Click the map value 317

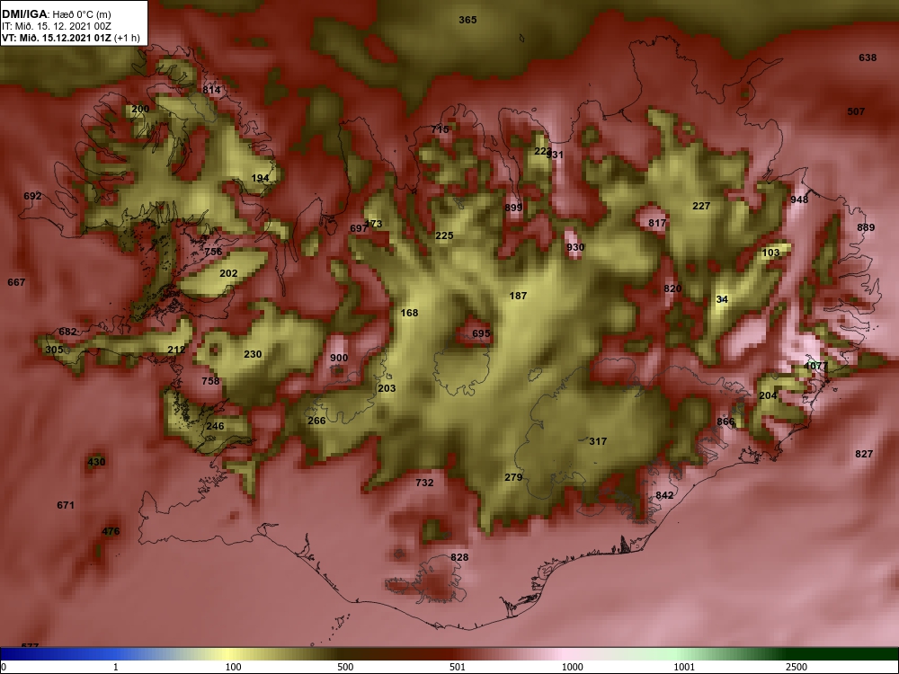[598, 441]
